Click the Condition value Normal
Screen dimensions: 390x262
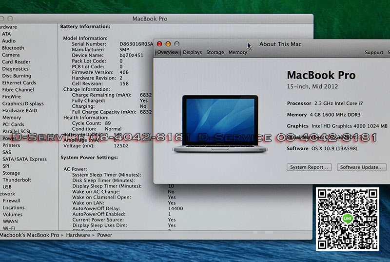[113, 129]
